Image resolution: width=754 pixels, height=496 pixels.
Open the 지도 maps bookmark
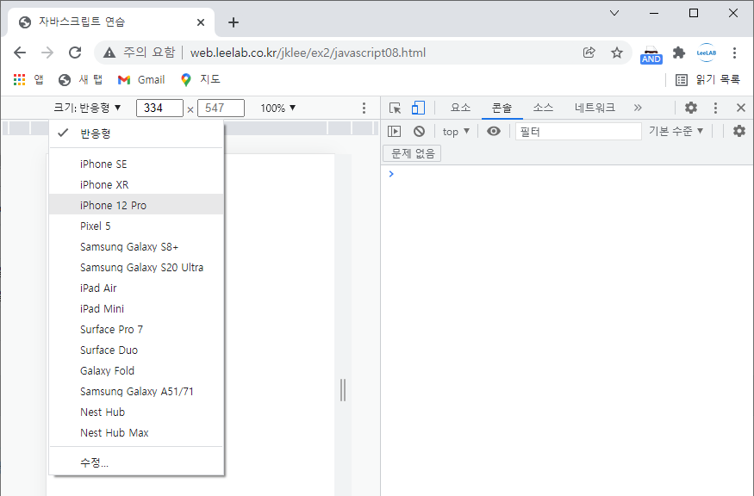[x=200, y=80]
